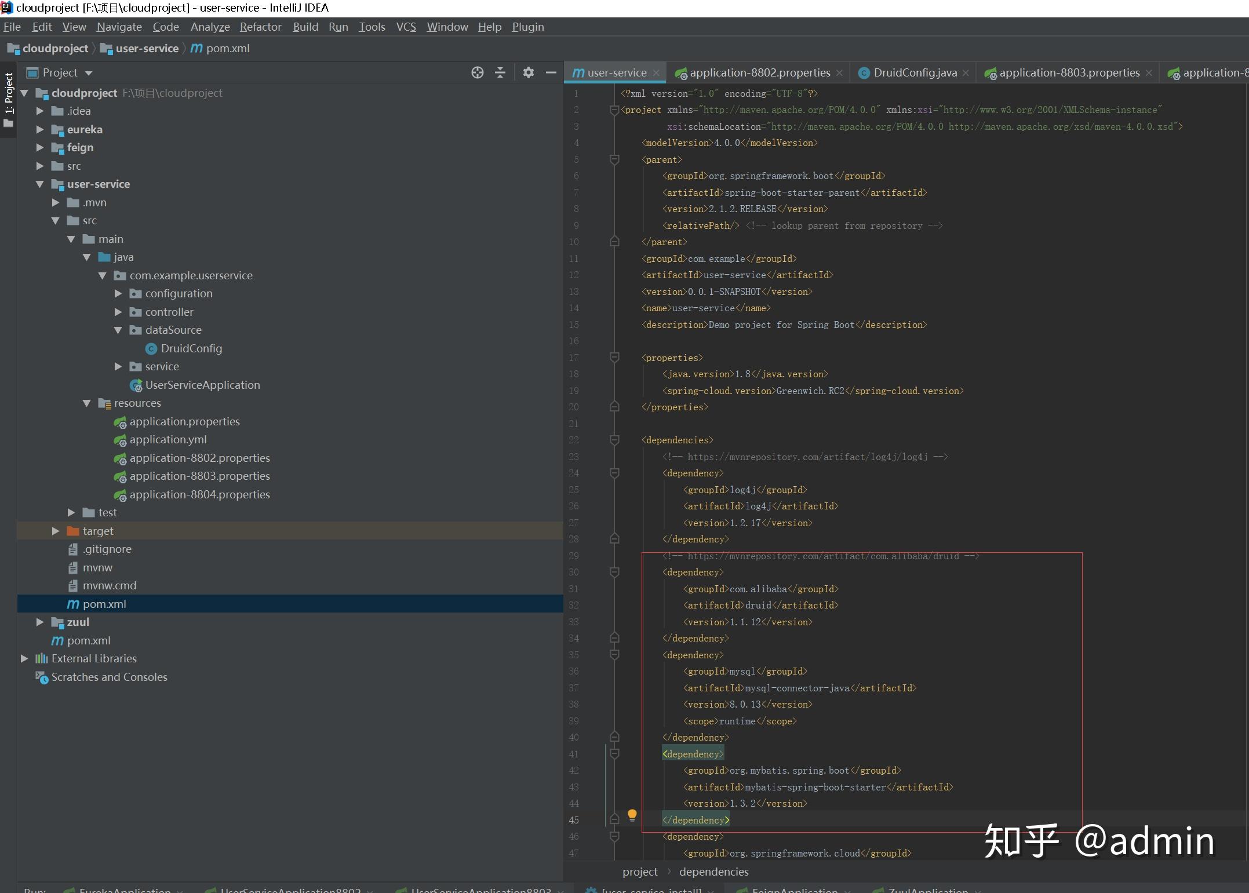Viewport: 1249px width, 893px height.
Task: Click the Scratches and Consoles icon
Action: pos(42,677)
